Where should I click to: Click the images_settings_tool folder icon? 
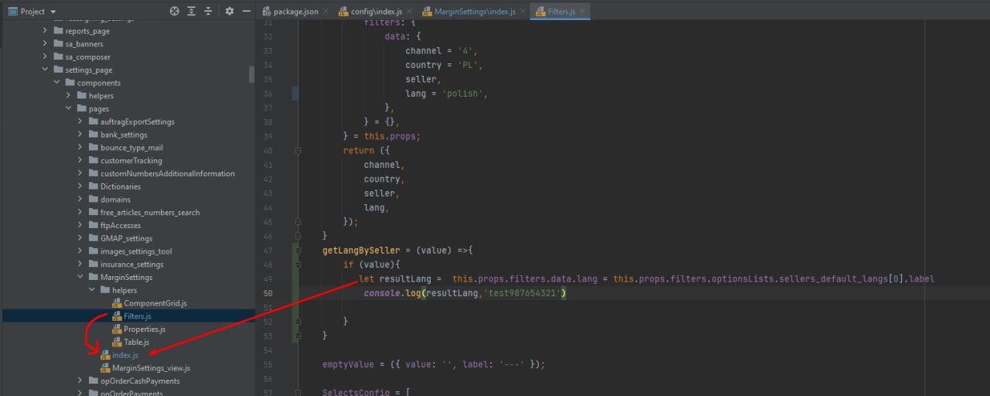(x=93, y=251)
